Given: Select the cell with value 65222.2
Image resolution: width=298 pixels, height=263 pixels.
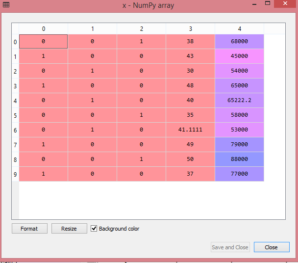Looking at the screenshot, I should click(239, 101).
